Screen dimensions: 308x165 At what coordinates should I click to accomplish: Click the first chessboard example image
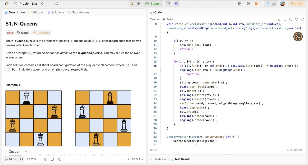coord(34,118)
